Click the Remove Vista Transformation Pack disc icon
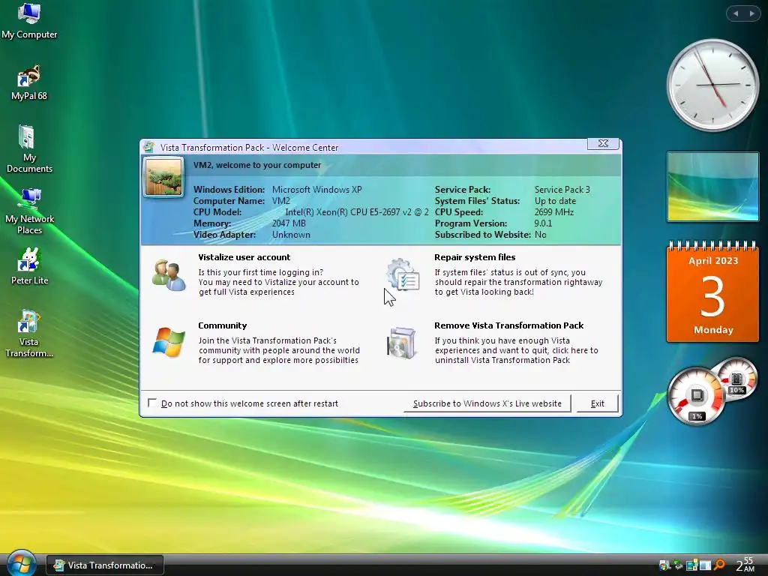768x576 pixels. tap(402, 343)
